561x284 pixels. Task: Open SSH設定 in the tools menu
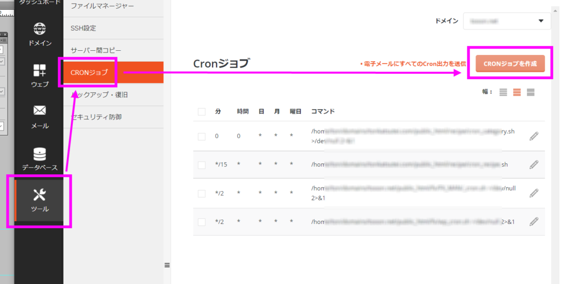click(x=83, y=28)
